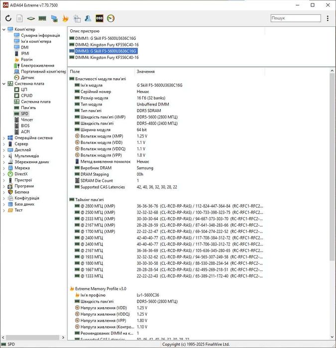Image resolution: width=336 pixels, height=348 pixels.
Task: Select Сумарна інформація in the tree
Action: 40,35
